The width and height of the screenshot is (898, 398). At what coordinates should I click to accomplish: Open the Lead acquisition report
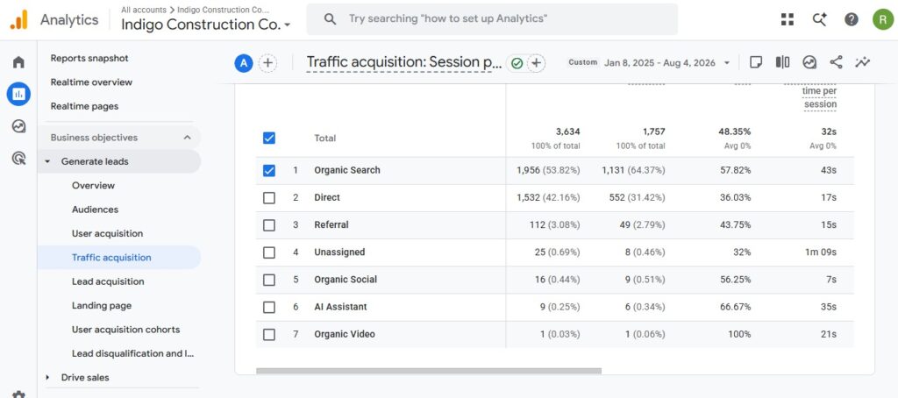[108, 281]
